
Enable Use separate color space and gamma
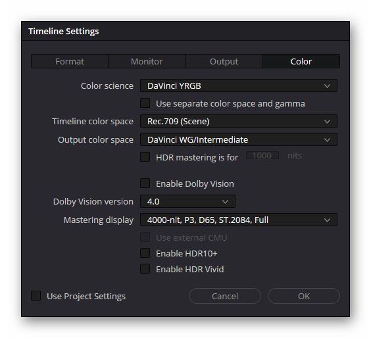tap(145, 103)
